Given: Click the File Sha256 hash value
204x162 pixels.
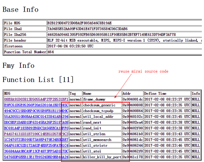Looking at the screenshot, I should pos(111,35).
